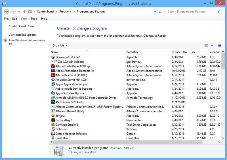This screenshot has width=227, height=160.
Task: Select the Camtasia Studio 8 icon
Action: 53,125
